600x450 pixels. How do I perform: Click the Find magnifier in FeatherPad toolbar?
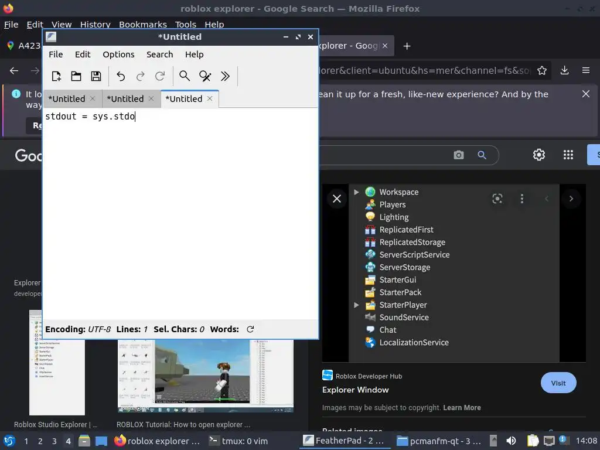[185, 76]
